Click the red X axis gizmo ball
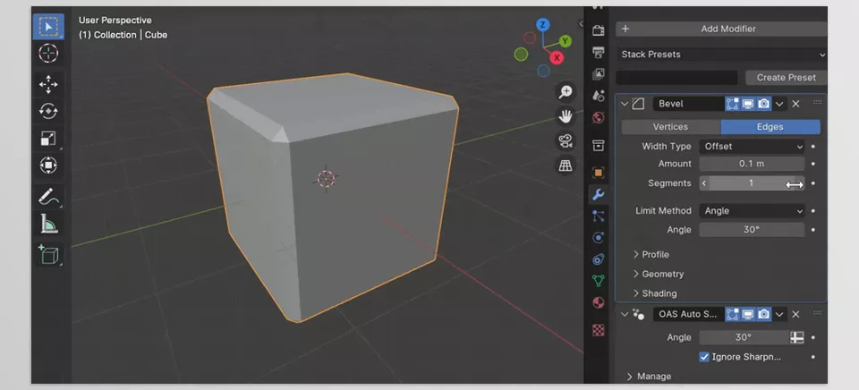Screen dimensions: 859x390 [557, 57]
